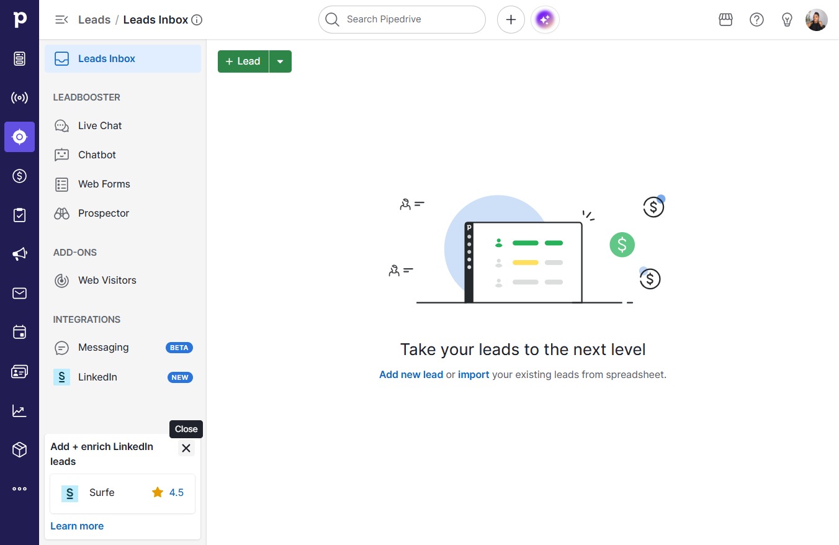Expand the Lead button dropdown arrow
839x545 pixels.
(280, 61)
